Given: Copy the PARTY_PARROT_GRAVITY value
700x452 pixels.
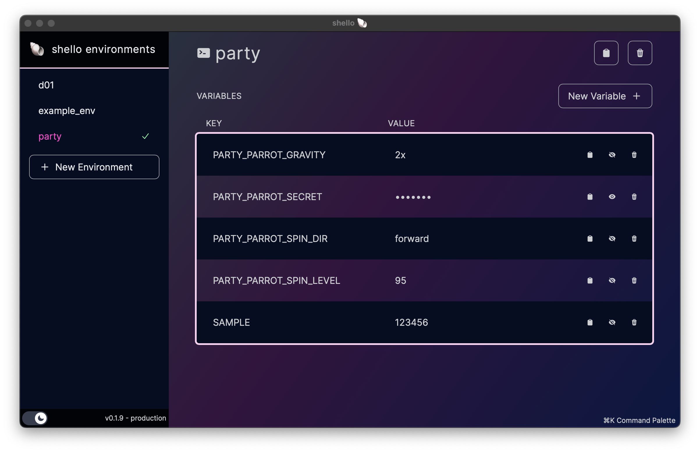Looking at the screenshot, I should click(590, 155).
